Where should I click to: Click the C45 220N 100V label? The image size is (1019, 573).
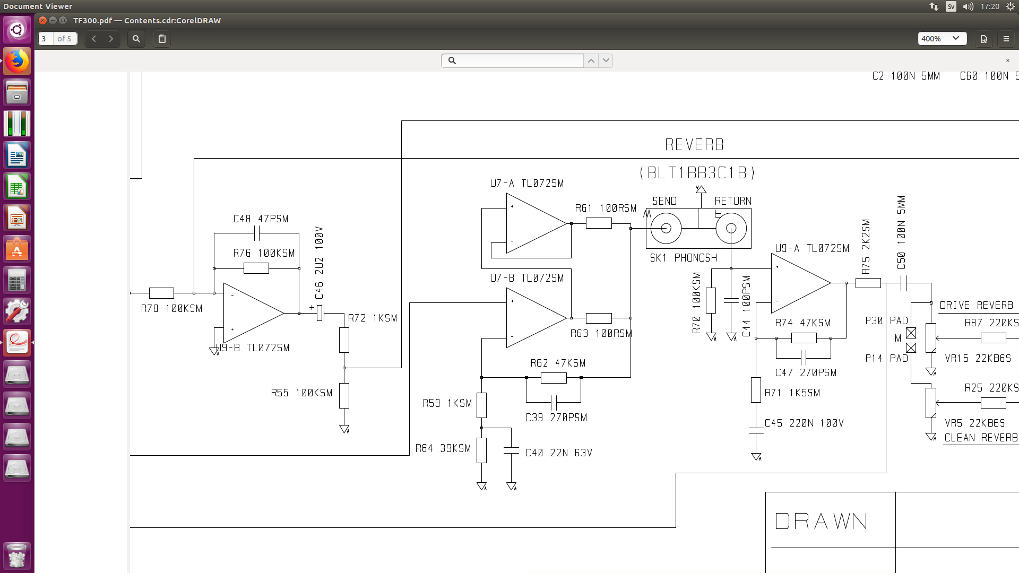tap(804, 423)
